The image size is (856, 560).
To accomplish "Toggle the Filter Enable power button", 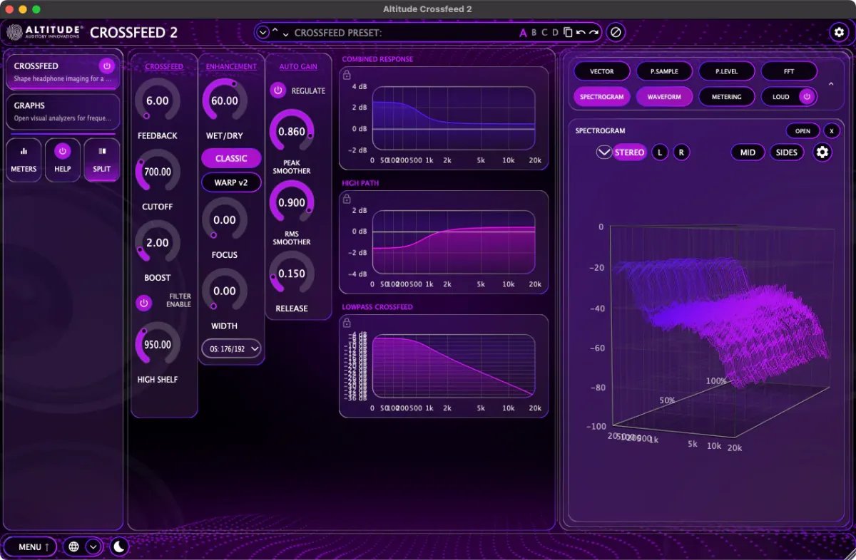I will coord(144,304).
